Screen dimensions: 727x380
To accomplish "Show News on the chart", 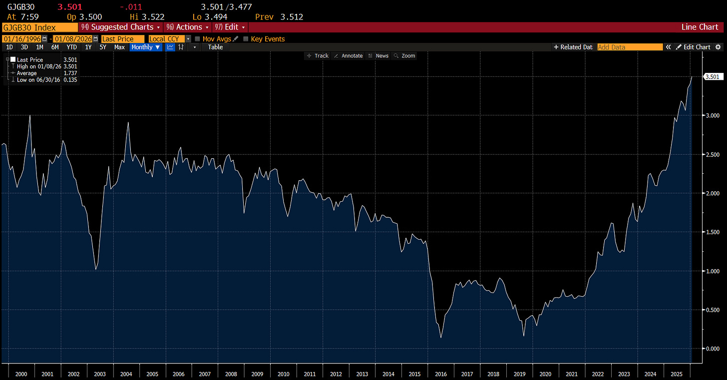I will click(x=378, y=56).
